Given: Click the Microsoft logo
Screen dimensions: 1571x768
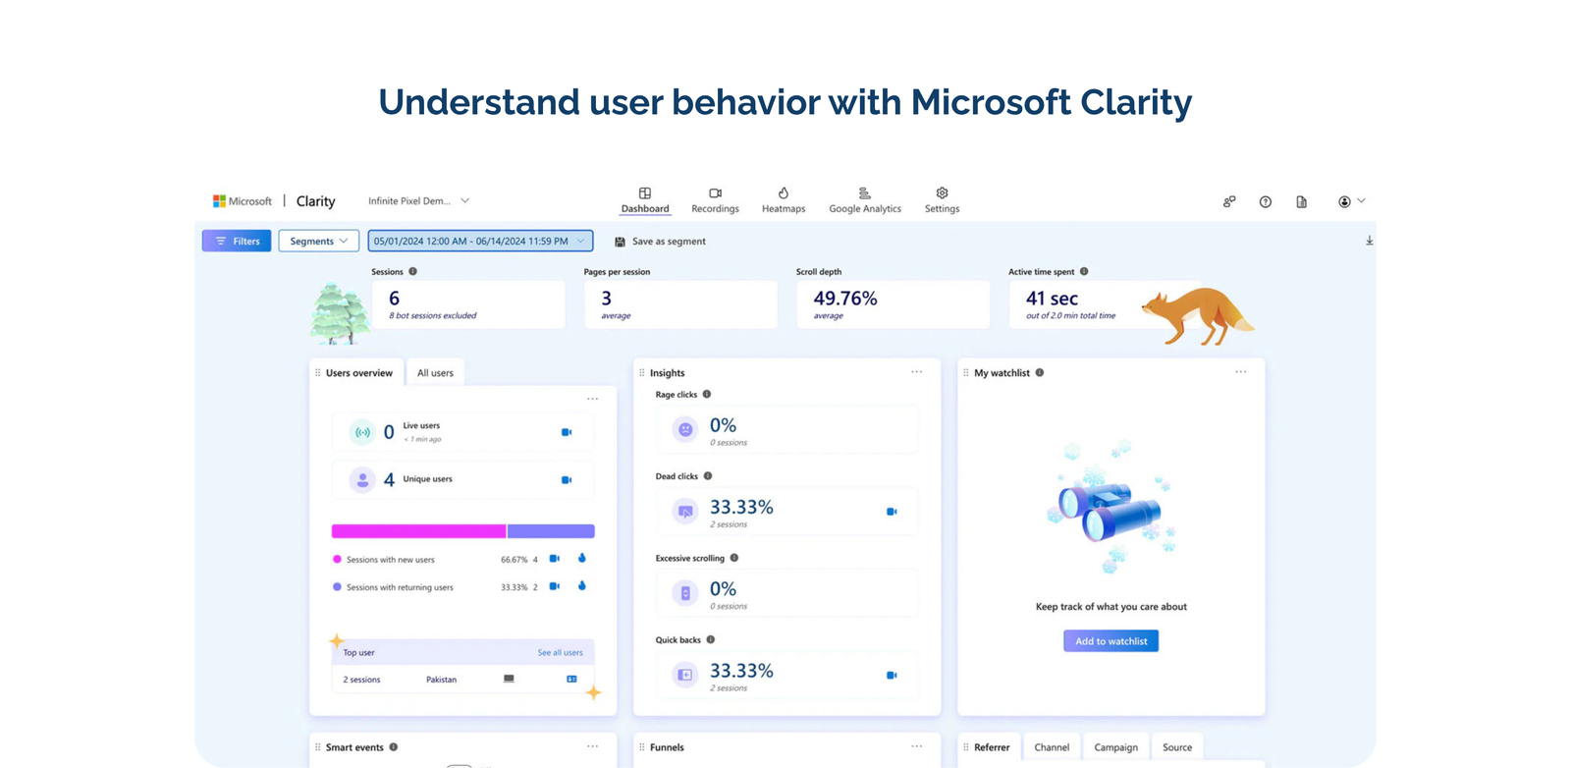Looking at the screenshot, I should [243, 201].
